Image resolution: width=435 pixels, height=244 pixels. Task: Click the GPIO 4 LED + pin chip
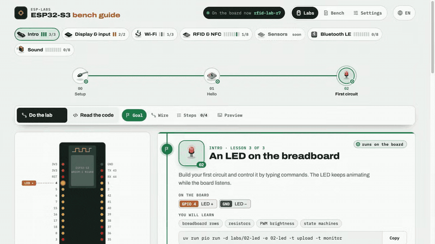197,204
